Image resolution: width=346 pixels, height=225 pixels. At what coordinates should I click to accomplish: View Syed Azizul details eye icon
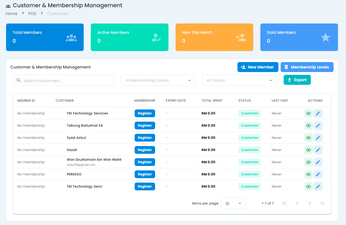coord(308,138)
